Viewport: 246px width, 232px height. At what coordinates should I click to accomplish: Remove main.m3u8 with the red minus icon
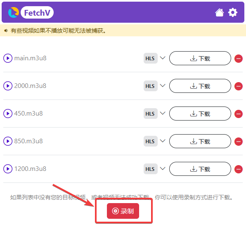[x=239, y=59]
